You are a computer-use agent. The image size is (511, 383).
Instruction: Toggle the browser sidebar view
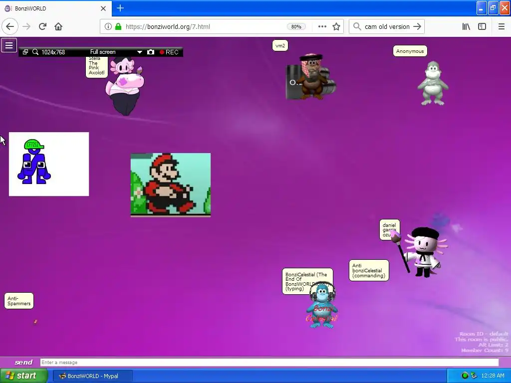coord(482,27)
